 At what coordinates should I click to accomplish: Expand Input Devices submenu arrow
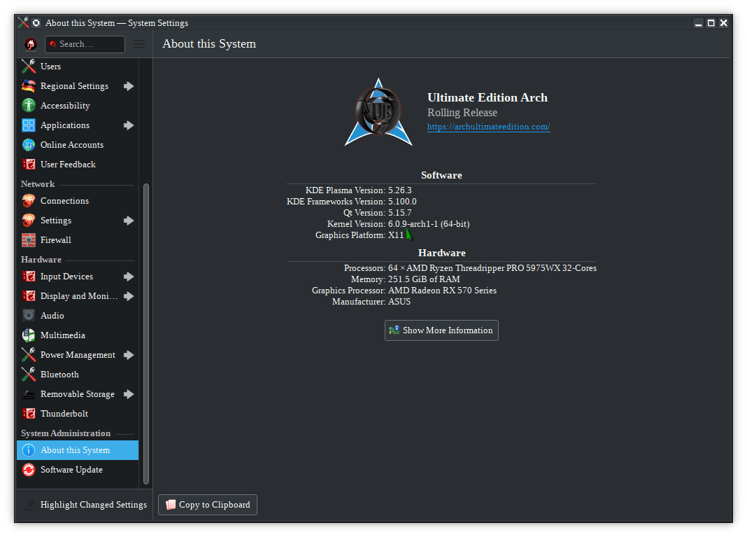click(129, 276)
